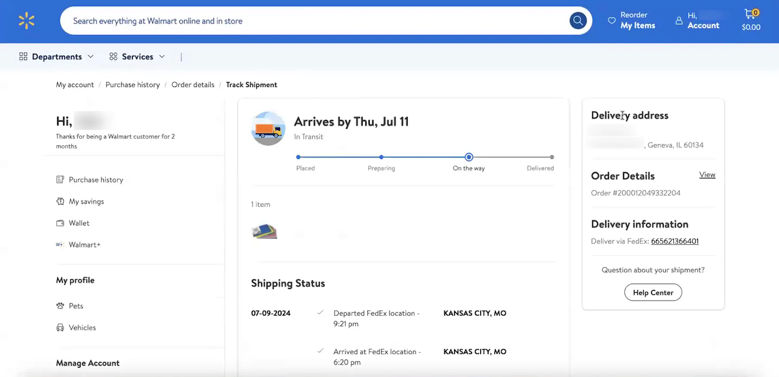Click the Walmart spark logo
Viewport: 779px width, 377px height.
coord(27,21)
